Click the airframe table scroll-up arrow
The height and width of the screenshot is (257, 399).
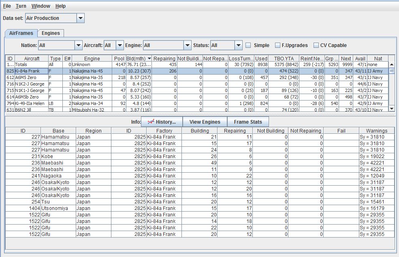click(x=392, y=64)
